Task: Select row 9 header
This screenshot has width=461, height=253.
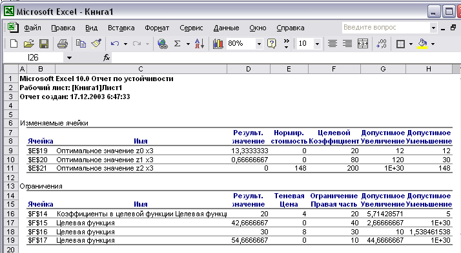Action: (10, 151)
